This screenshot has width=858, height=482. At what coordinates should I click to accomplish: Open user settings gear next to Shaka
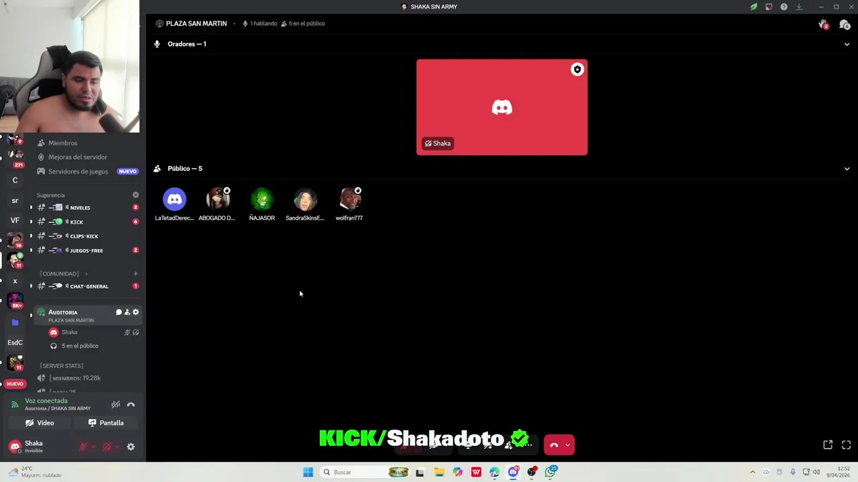pos(131,447)
